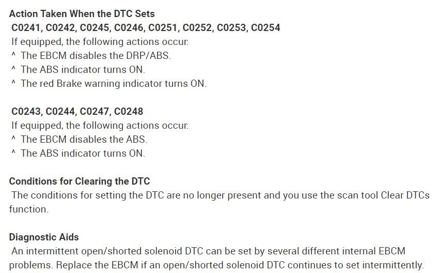The height and width of the screenshot is (273, 439).
Task: Select the C0246 trouble code
Action: tap(130, 28)
